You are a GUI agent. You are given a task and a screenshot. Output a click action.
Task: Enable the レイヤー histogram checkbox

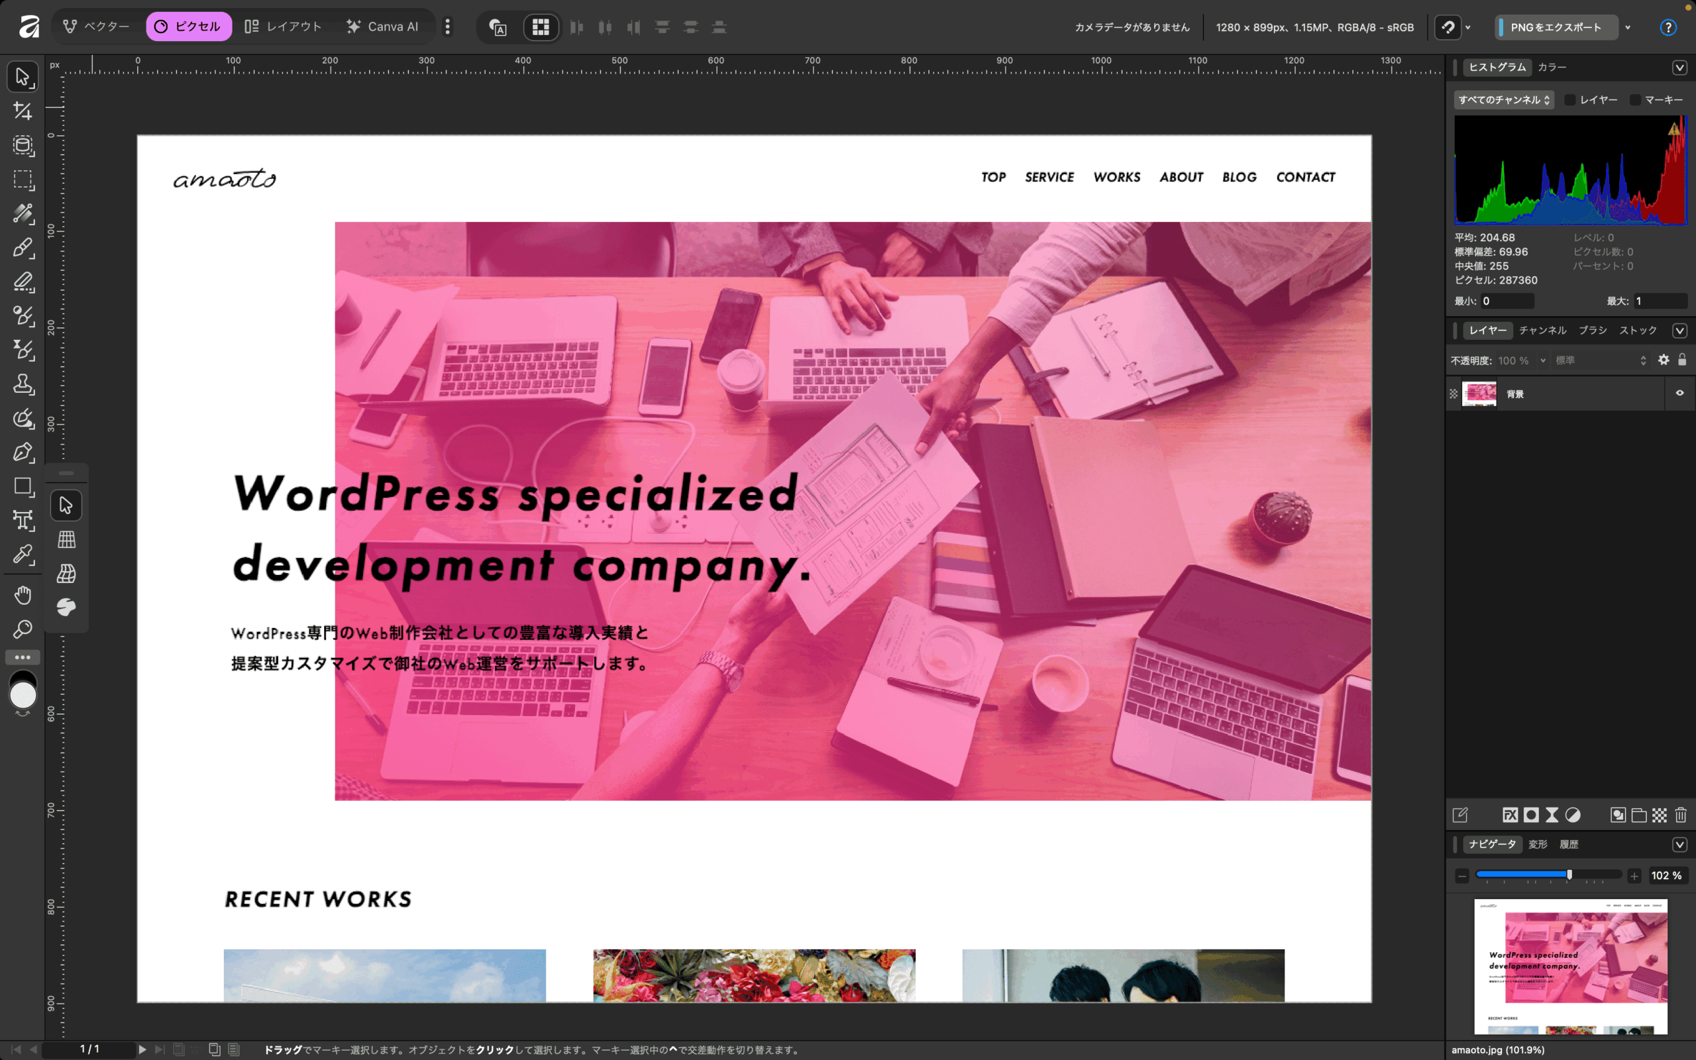[1570, 100]
